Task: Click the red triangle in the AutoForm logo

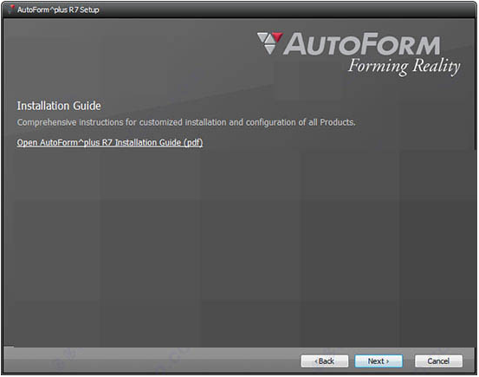Action: pos(277,37)
